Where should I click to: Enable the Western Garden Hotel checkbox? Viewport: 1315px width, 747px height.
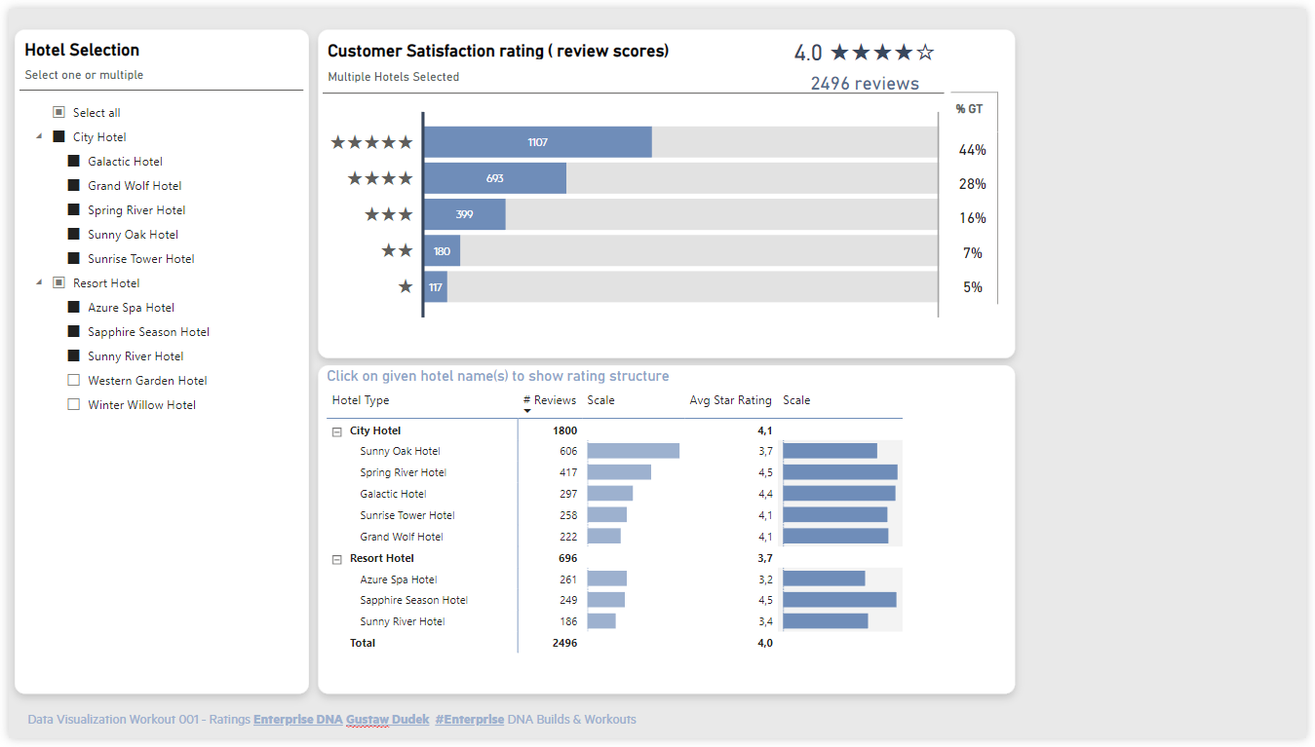pos(73,380)
